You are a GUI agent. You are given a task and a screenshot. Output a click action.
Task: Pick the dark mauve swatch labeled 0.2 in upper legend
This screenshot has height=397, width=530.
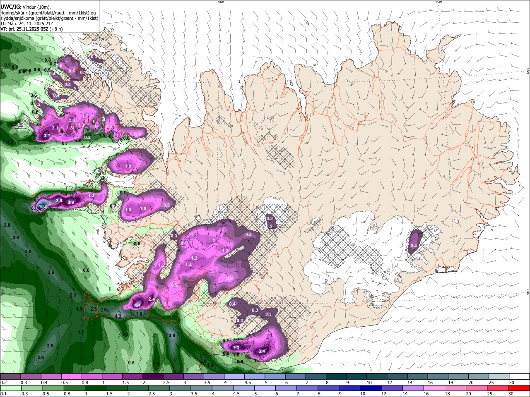(11, 377)
